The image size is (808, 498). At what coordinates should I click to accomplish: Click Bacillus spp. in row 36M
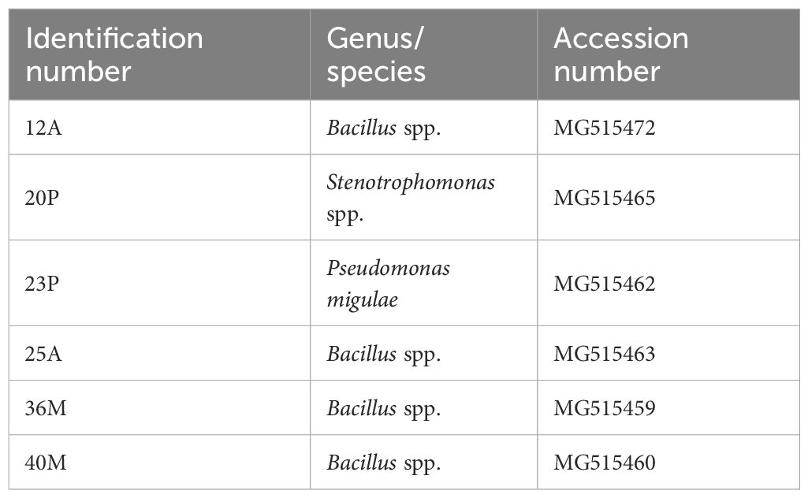[384, 408]
